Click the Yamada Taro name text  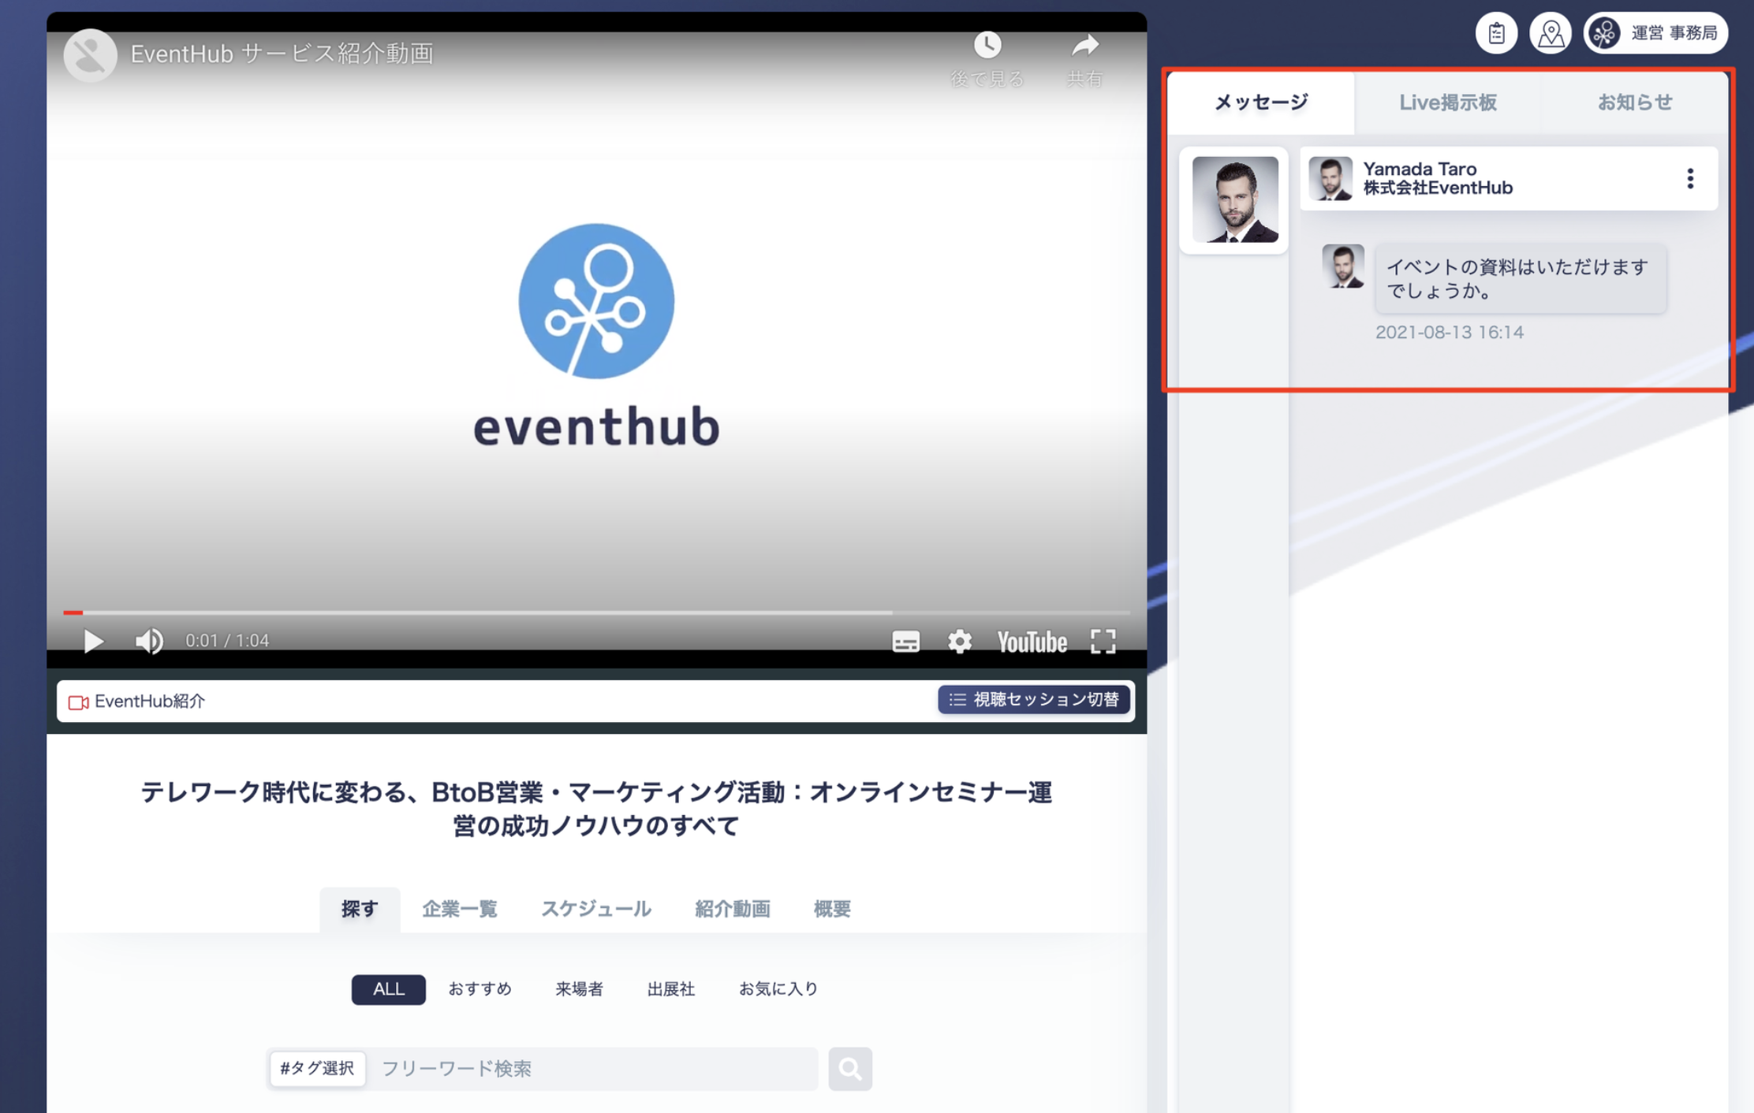[1420, 169]
